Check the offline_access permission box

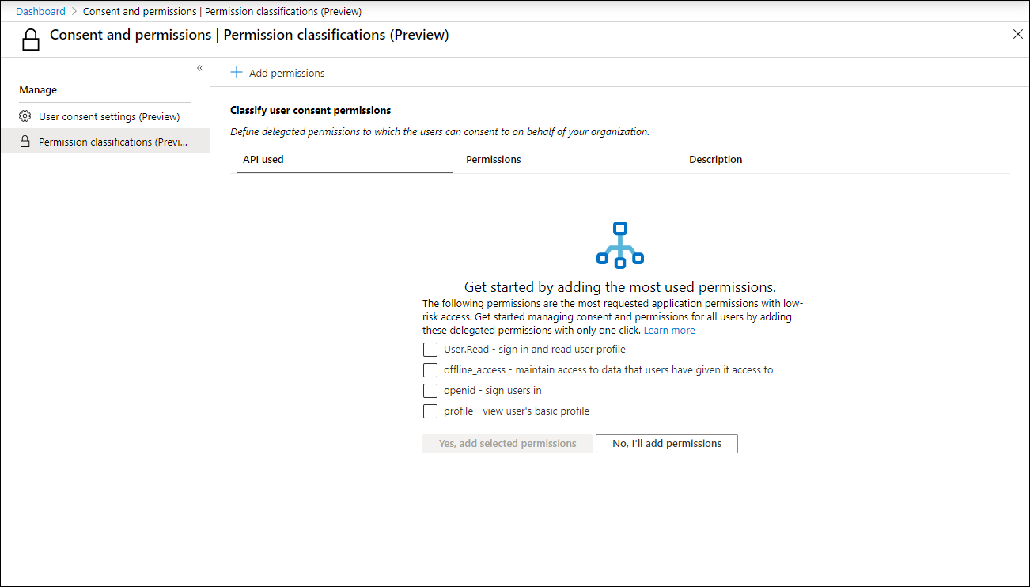[430, 370]
